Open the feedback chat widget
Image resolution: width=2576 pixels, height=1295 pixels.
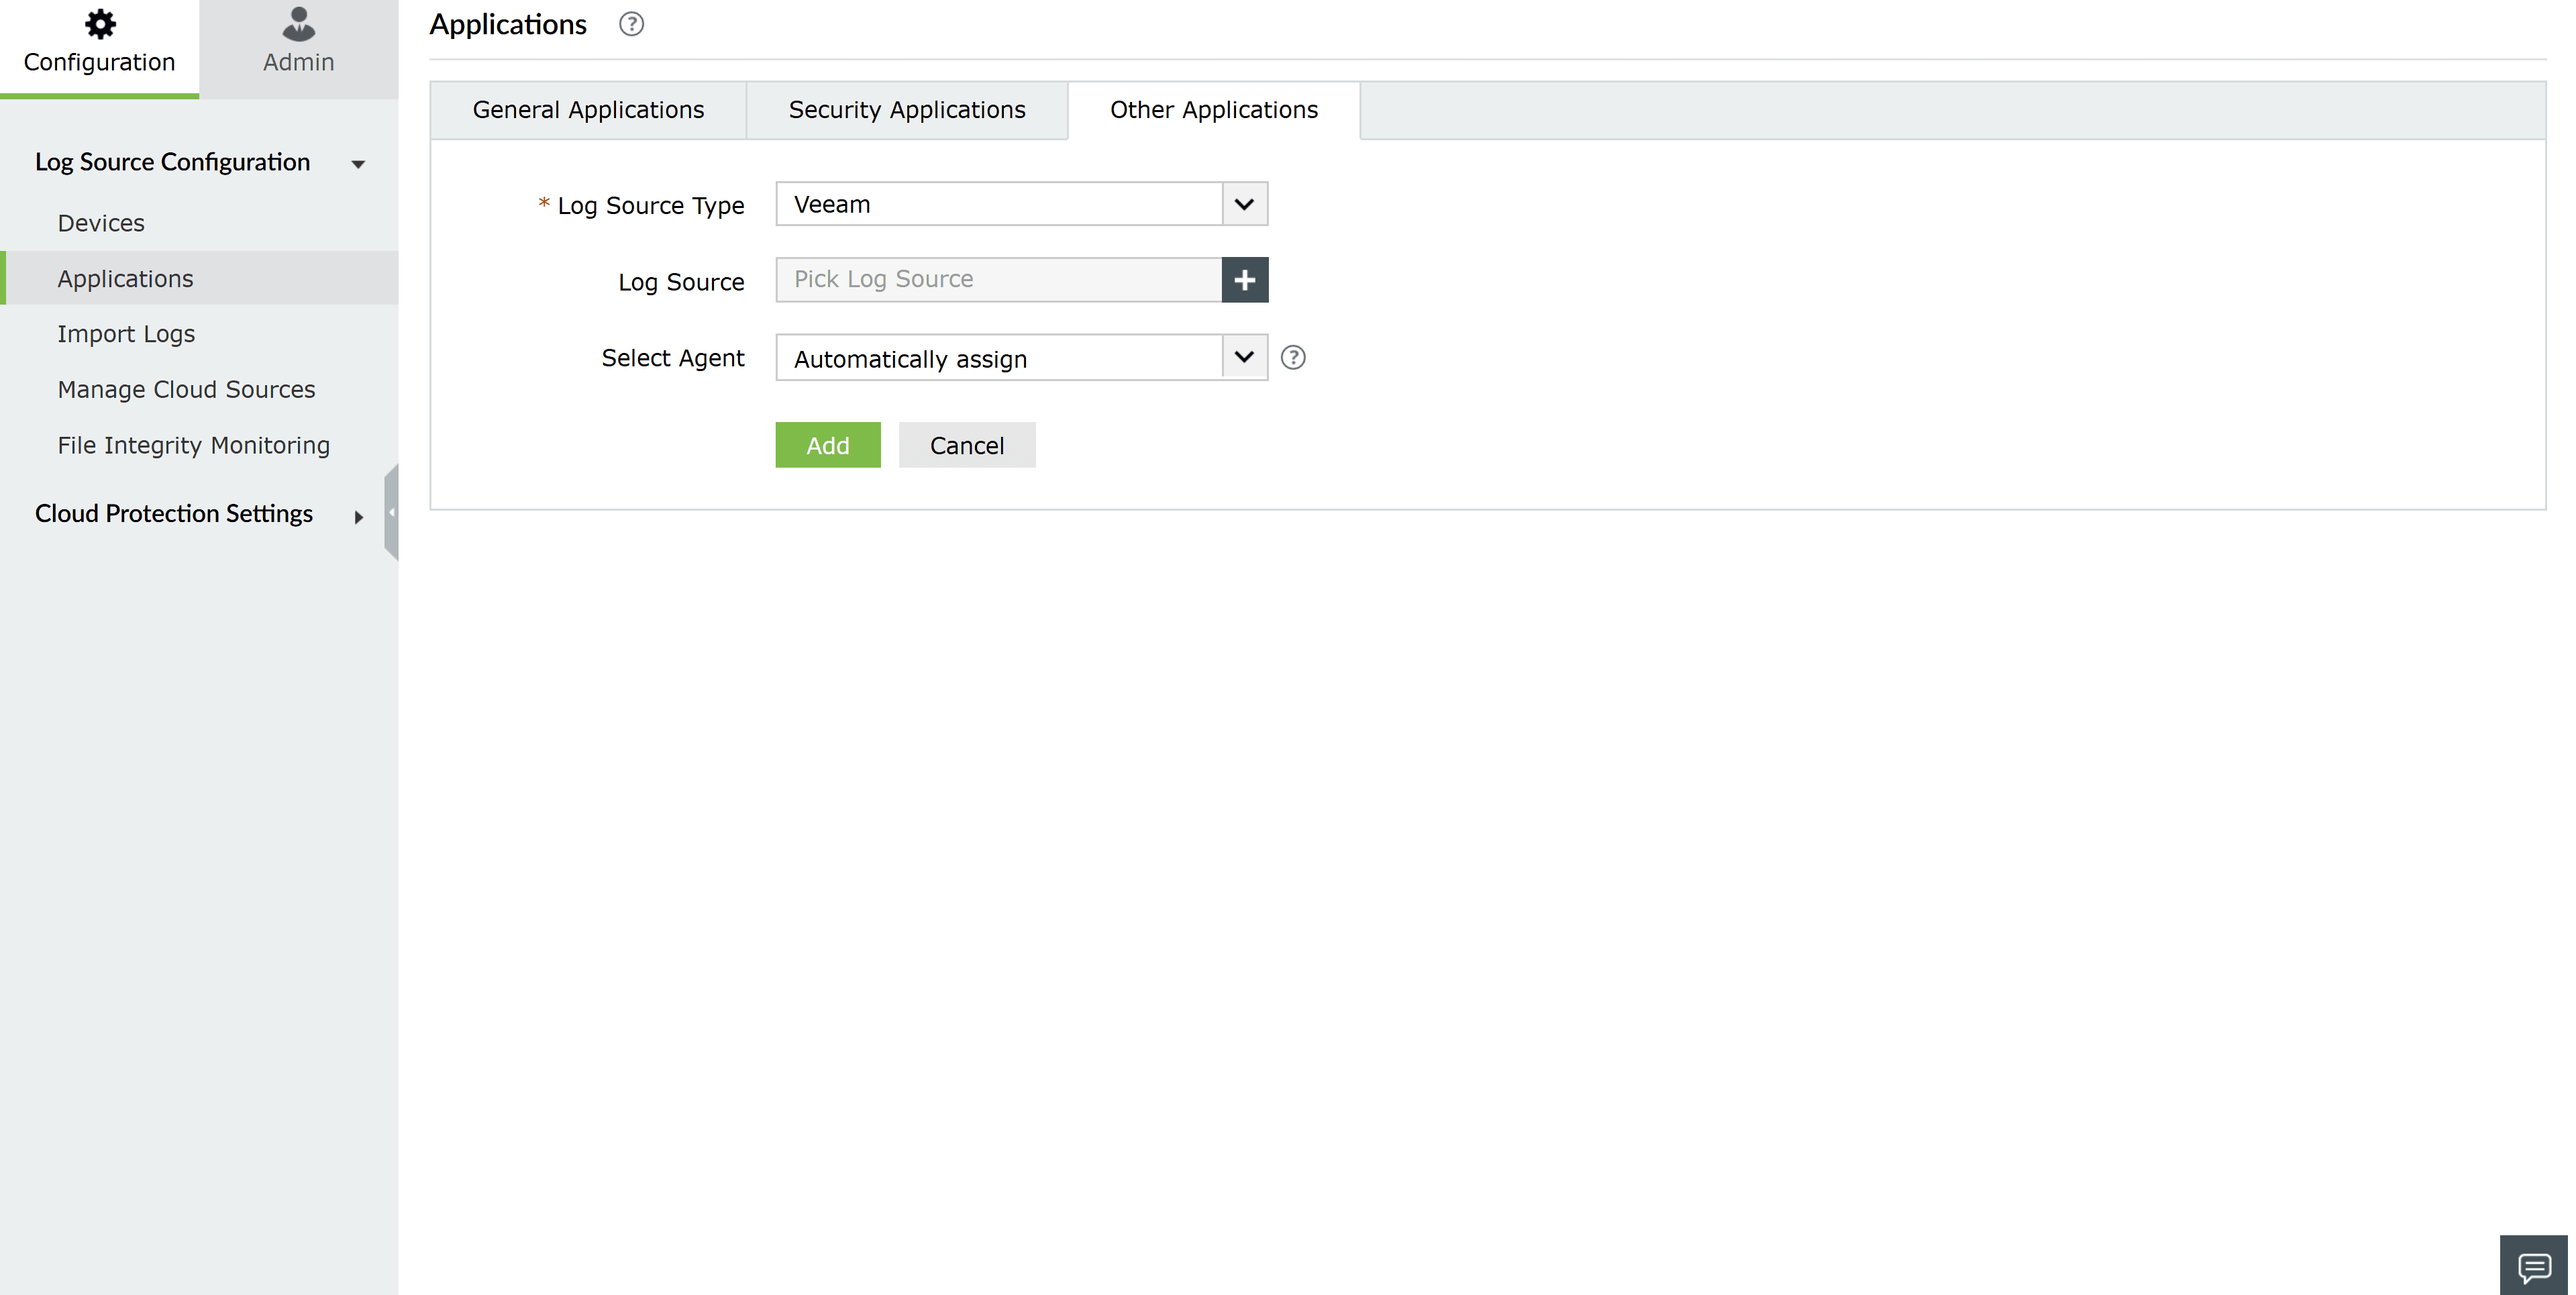(x=2534, y=1265)
